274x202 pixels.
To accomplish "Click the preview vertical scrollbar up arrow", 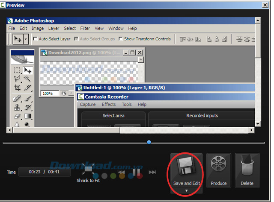I will tap(258, 20).
